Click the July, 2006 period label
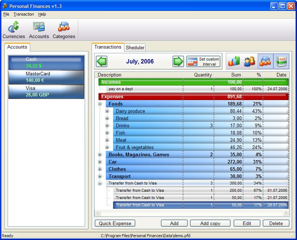 pos(140,61)
